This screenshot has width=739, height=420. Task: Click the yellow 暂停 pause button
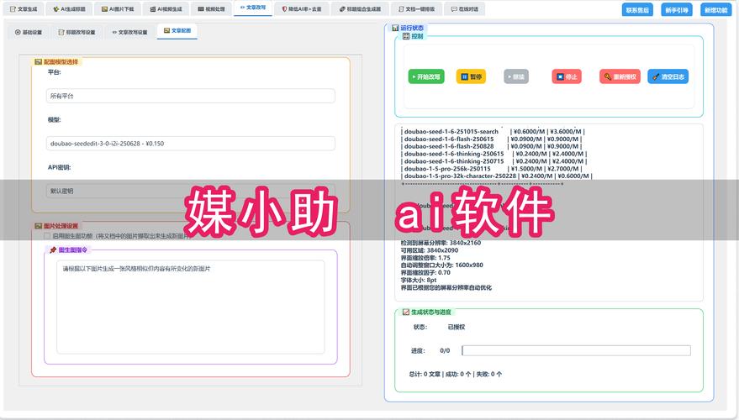point(471,76)
